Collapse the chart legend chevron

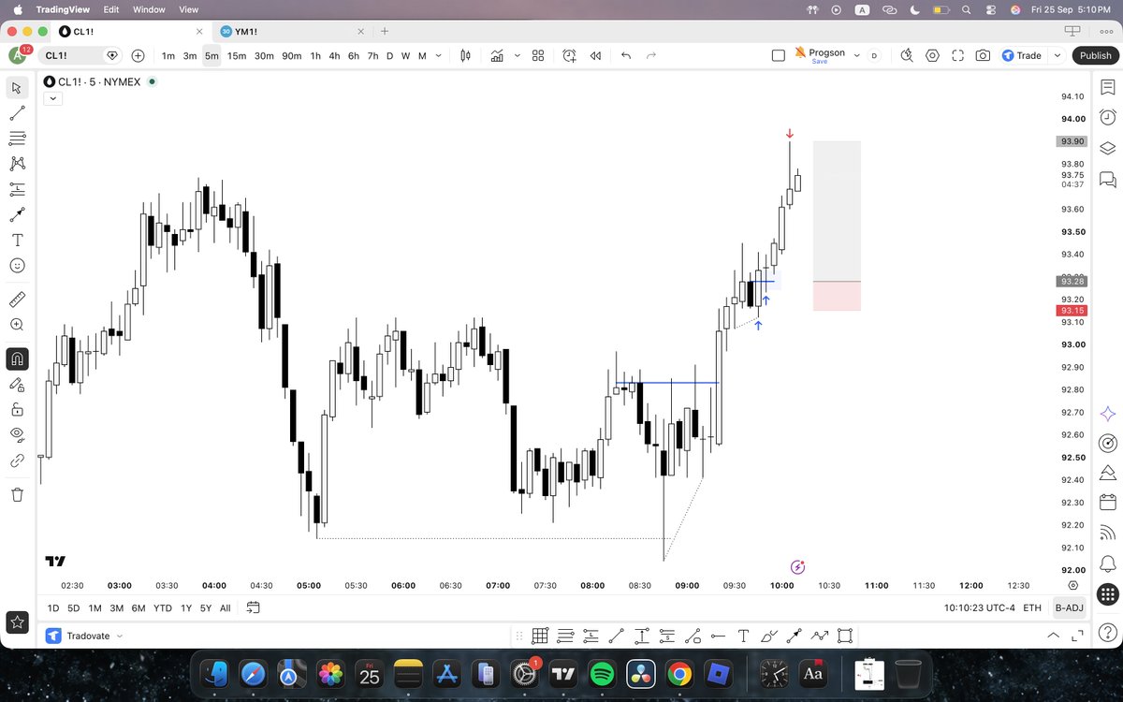click(51, 98)
